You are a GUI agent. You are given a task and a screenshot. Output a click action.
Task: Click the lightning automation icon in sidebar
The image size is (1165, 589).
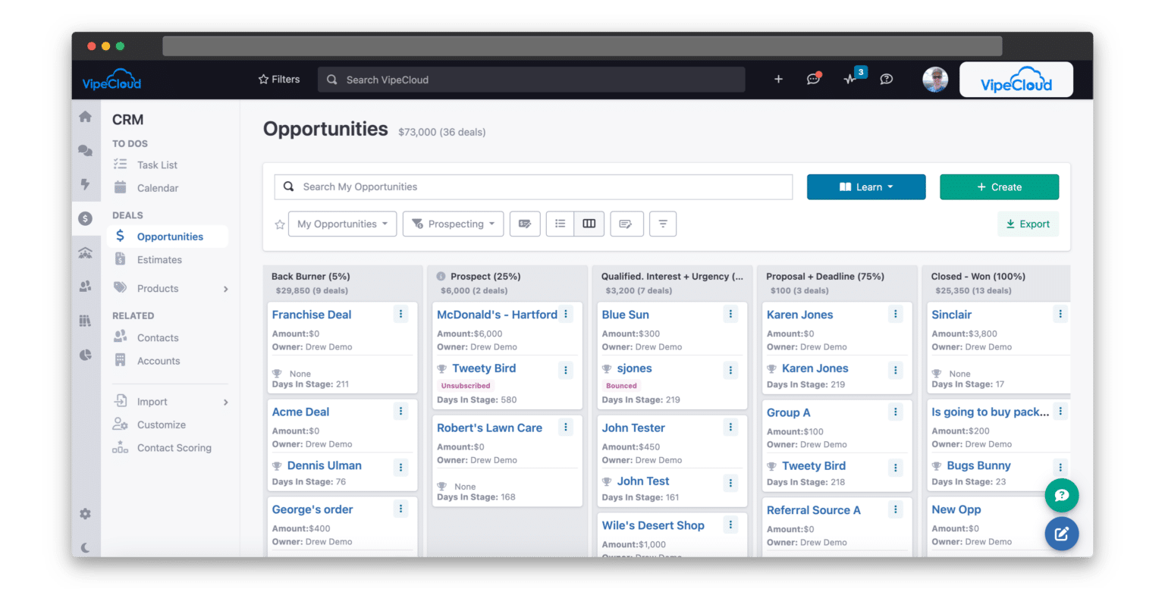(x=86, y=184)
